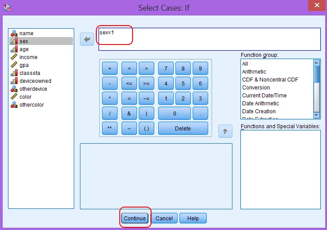This screenshot has height=230, width=327.
Task: Click the plus operator key
Action: (110, 68)
